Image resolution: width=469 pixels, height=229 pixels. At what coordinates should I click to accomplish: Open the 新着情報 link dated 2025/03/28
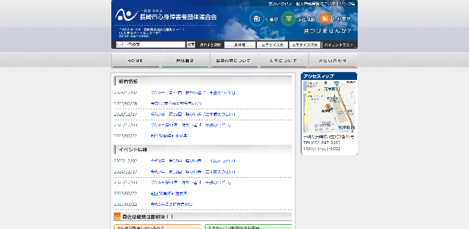pyautogui.click(x=176, y=104)
